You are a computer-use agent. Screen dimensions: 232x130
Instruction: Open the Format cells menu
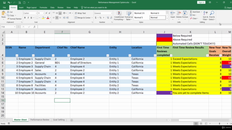(185, 16)
